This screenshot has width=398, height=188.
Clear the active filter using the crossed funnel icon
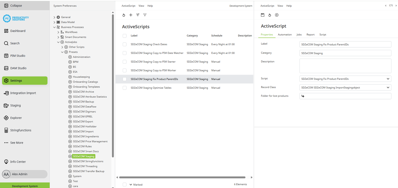click(138, 15)
